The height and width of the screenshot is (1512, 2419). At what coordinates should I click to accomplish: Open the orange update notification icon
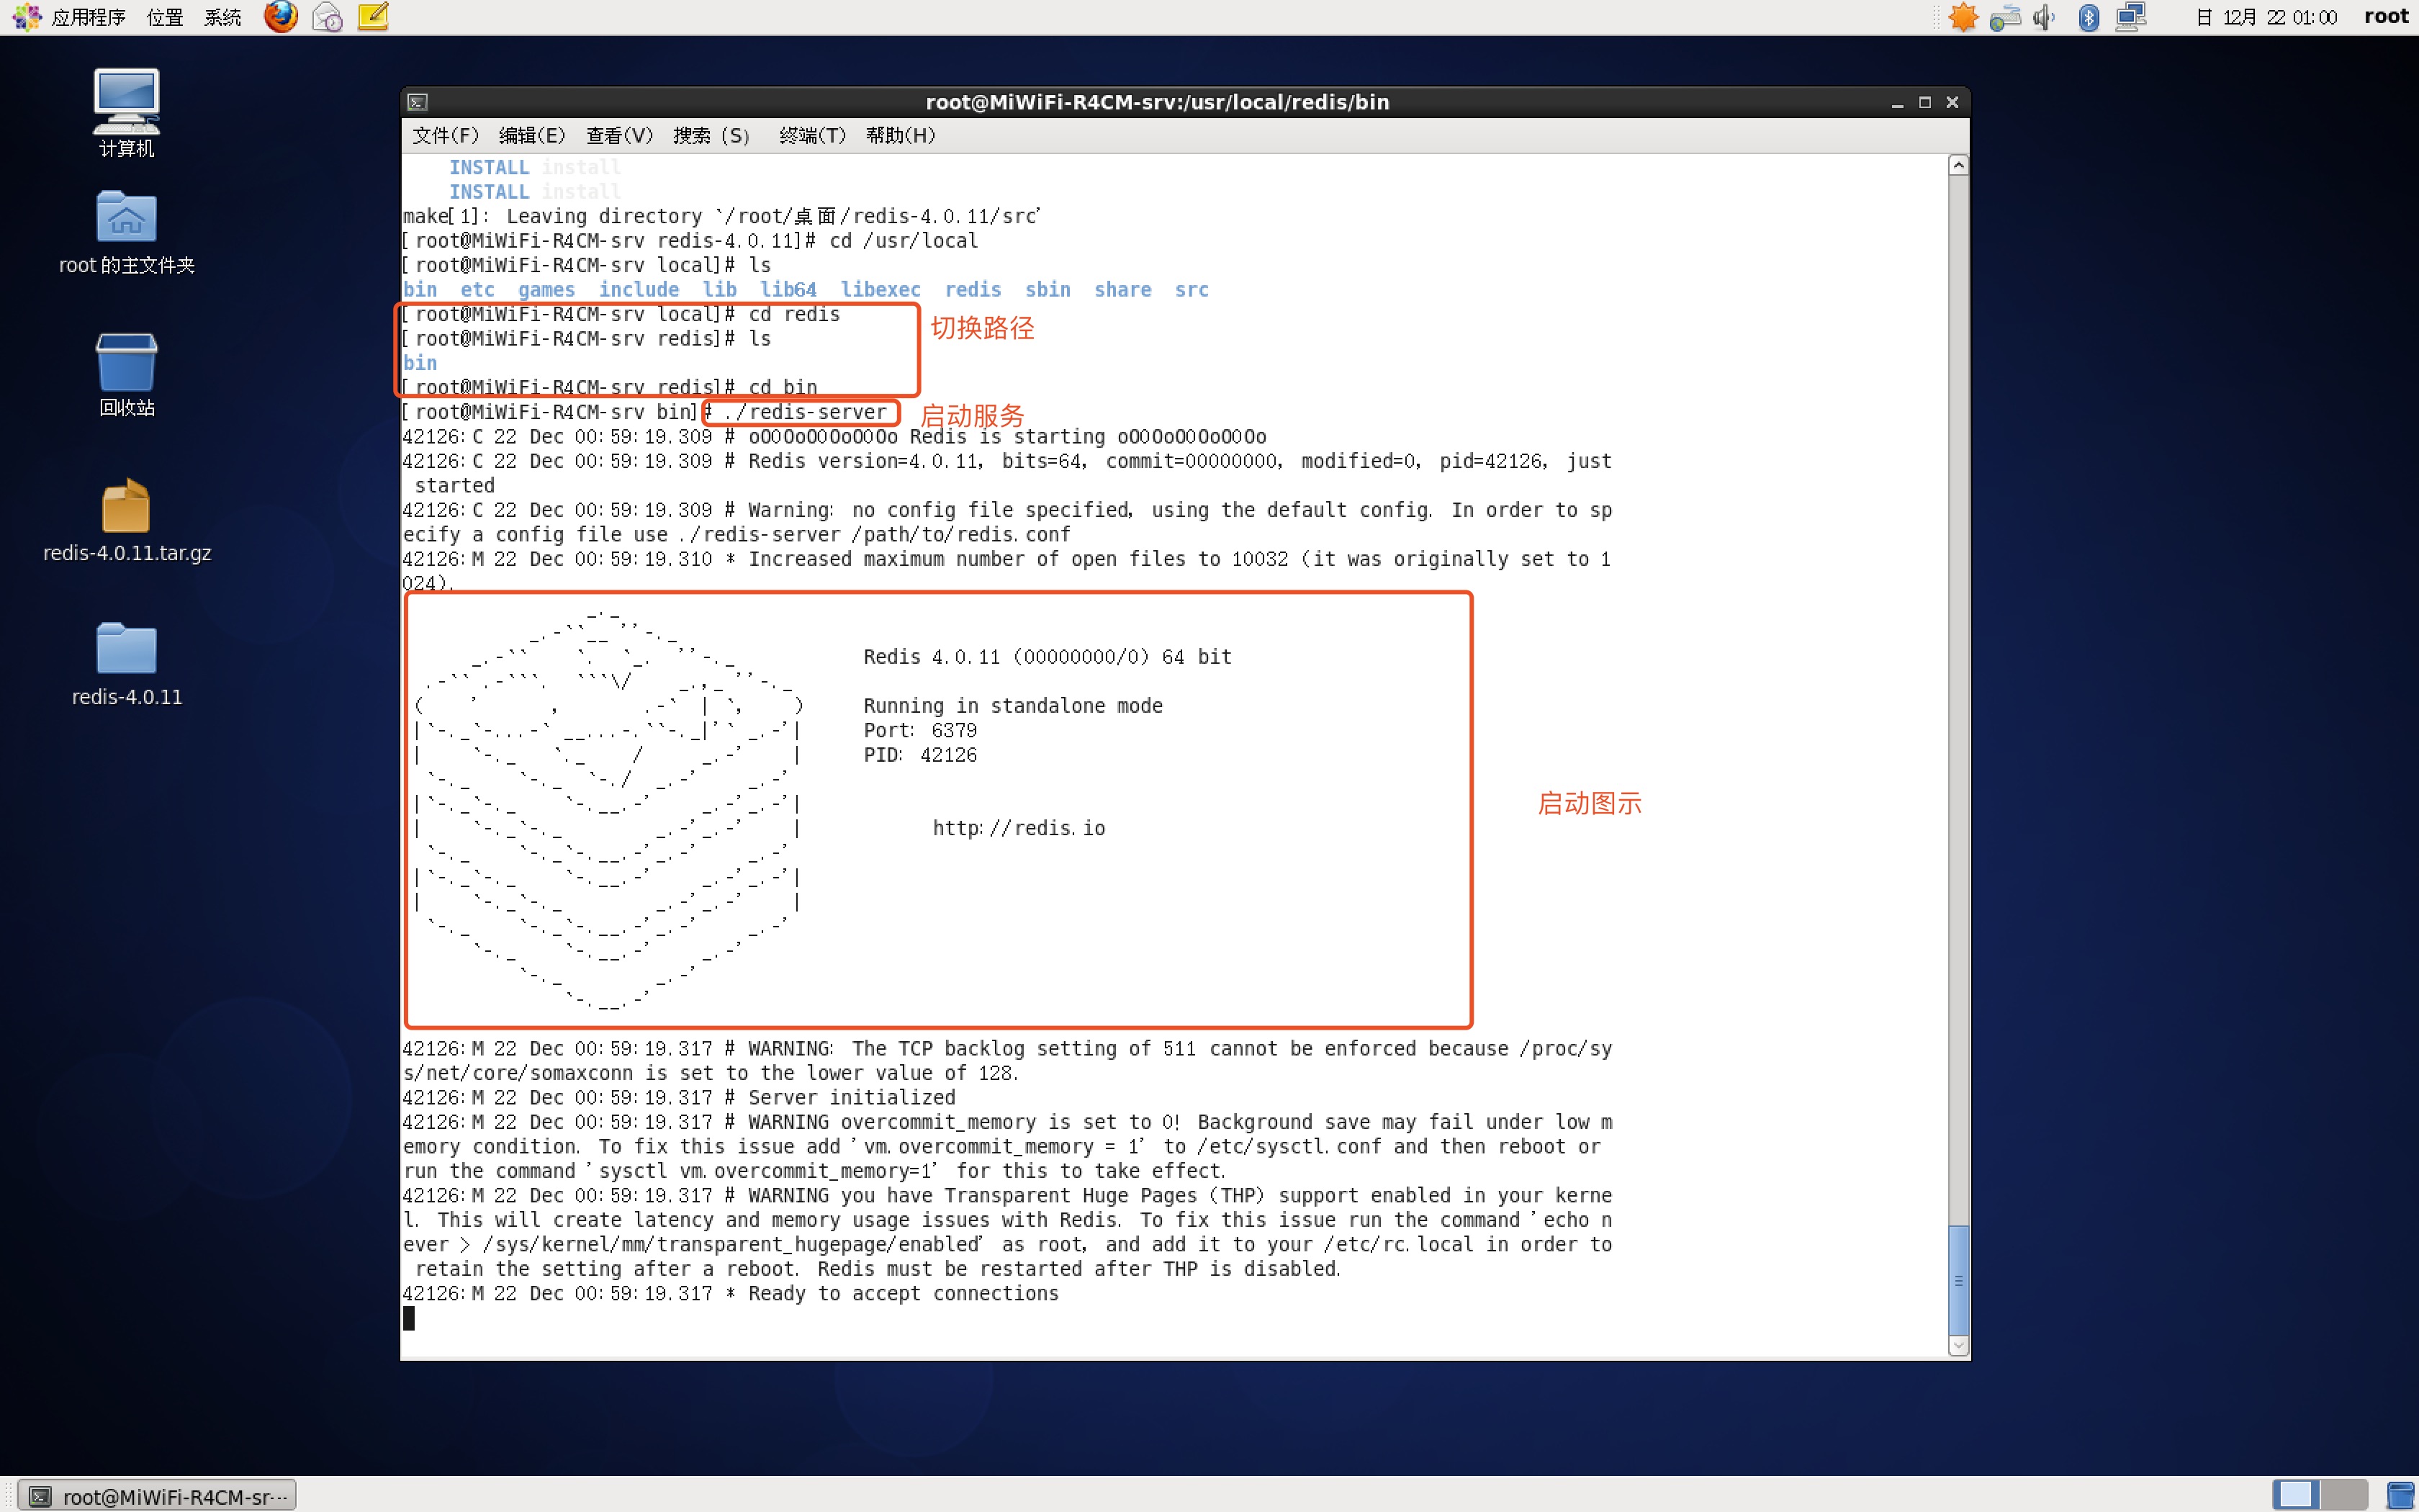click(1962, 17)
